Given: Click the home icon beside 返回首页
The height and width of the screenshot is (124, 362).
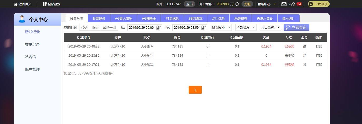Looking at the screenshot, I should [16, 4].
